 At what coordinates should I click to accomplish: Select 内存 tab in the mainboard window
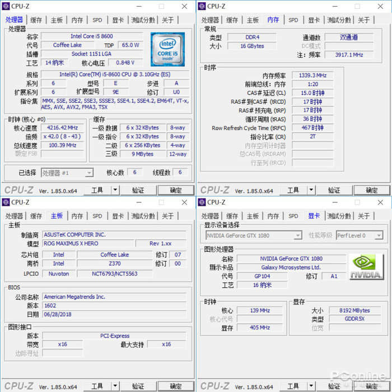coord(77,216)
